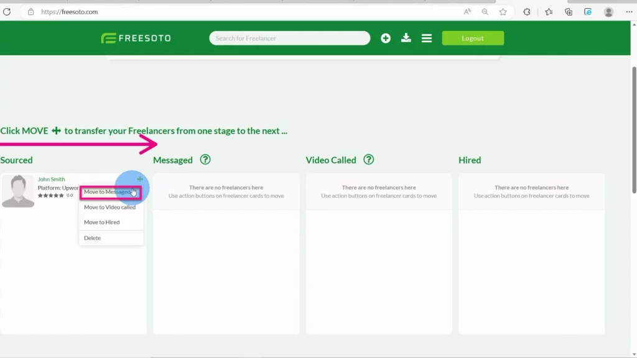Image resolution: width=637 pixels, height=358 pixels.
Task: Click the browser sidebar app icon next to collections
Action: coord(588,12)
